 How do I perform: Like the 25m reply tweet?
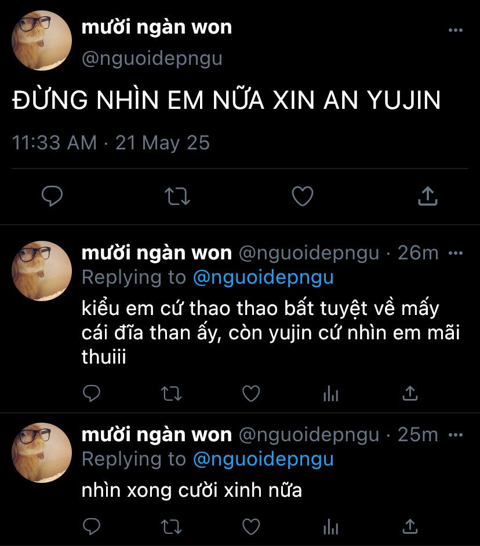pyautogui.click(x=251, y=526)
